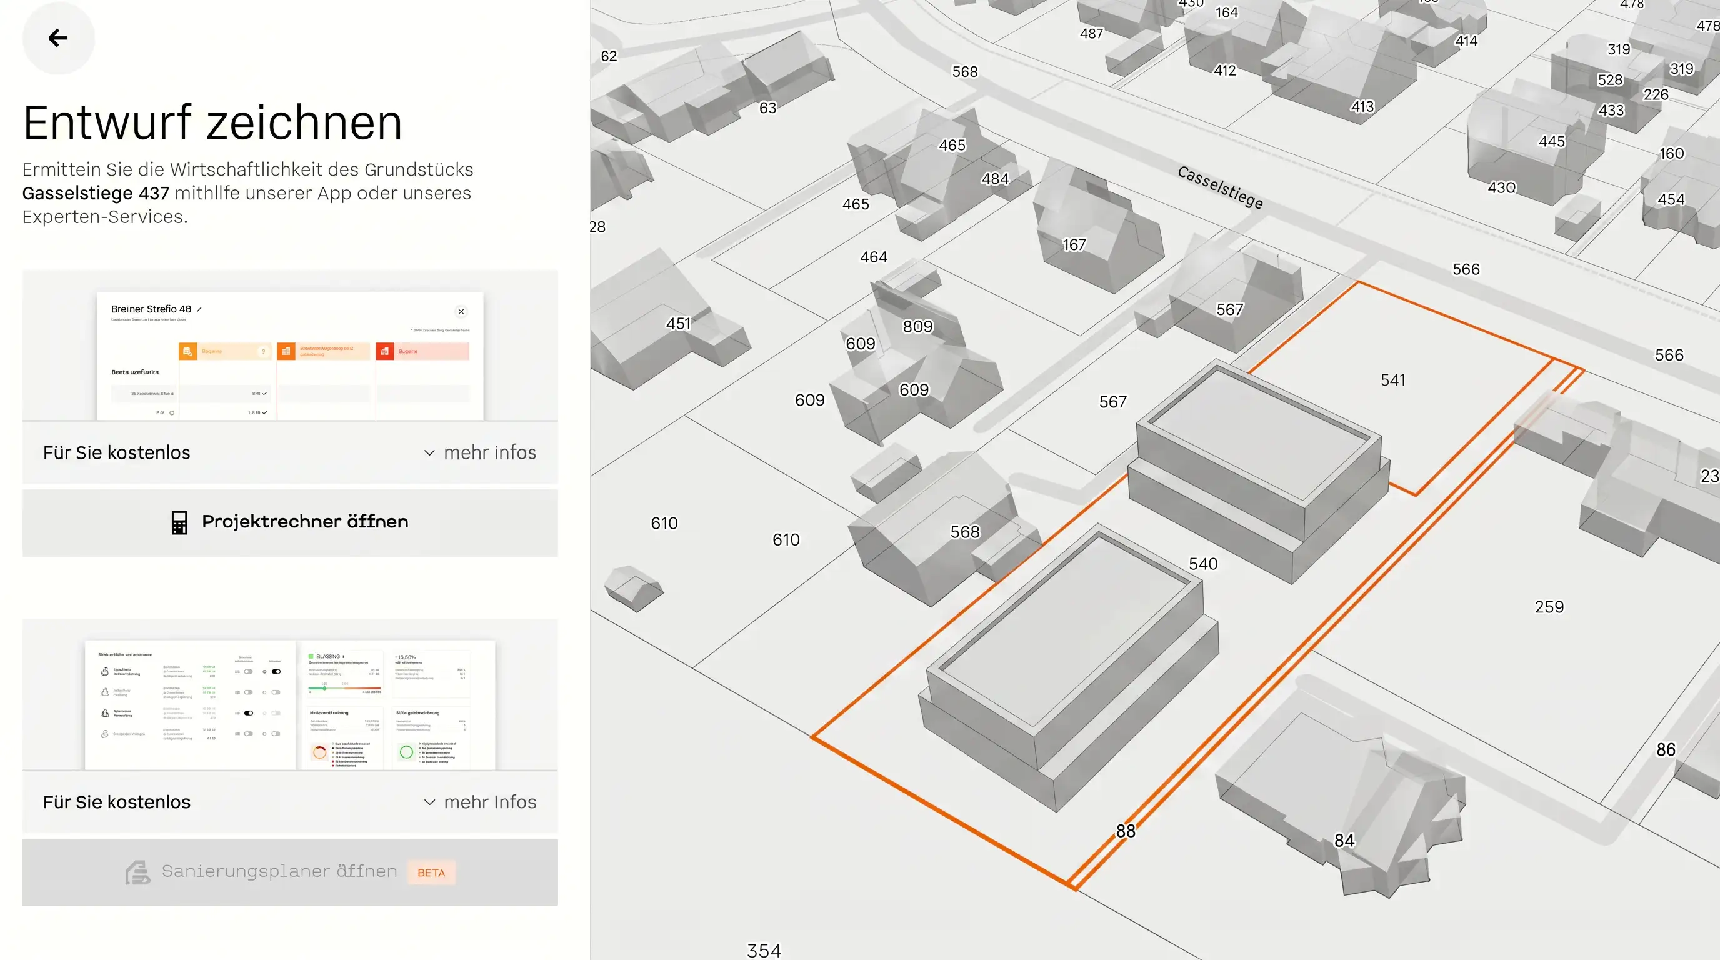Open the Projektrechner
Viewport: 1720px width, 960px height.
(290, 522)
